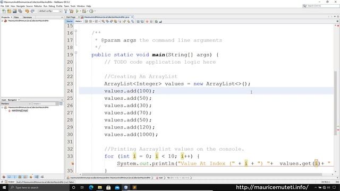
Task: Click the Undo arrow in main toolbar
Action: click(x=27, y=11)
